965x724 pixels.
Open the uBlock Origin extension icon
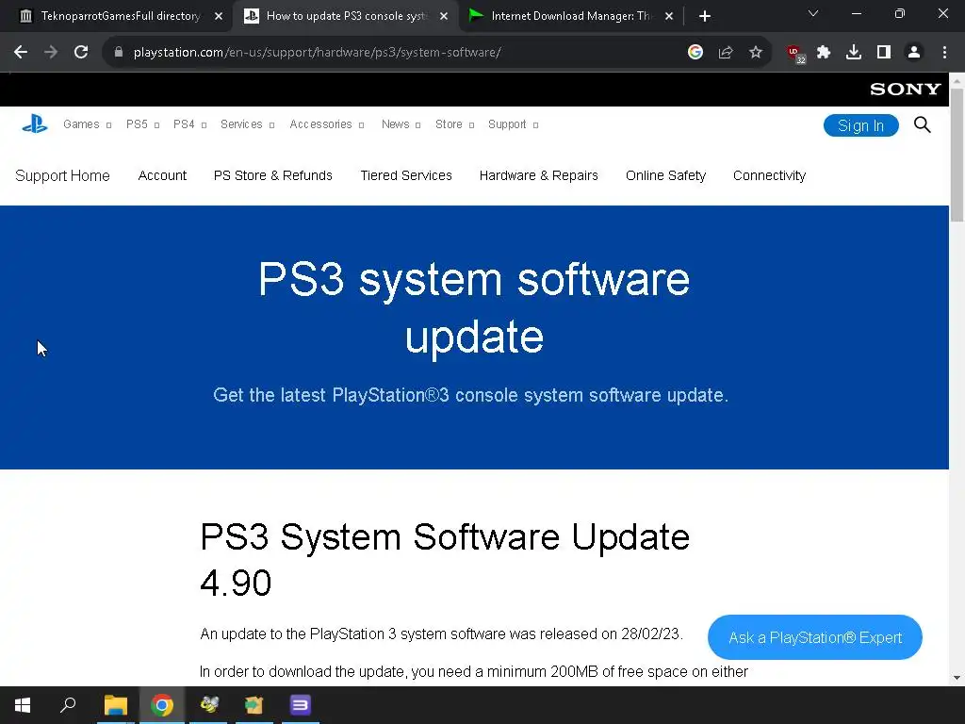795,54
